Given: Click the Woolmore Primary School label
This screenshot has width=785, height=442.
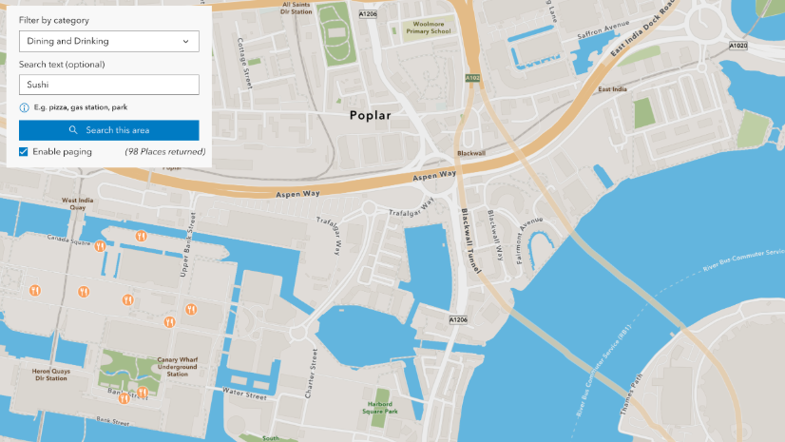Looking at the screenshot, I should coord(428,28).
